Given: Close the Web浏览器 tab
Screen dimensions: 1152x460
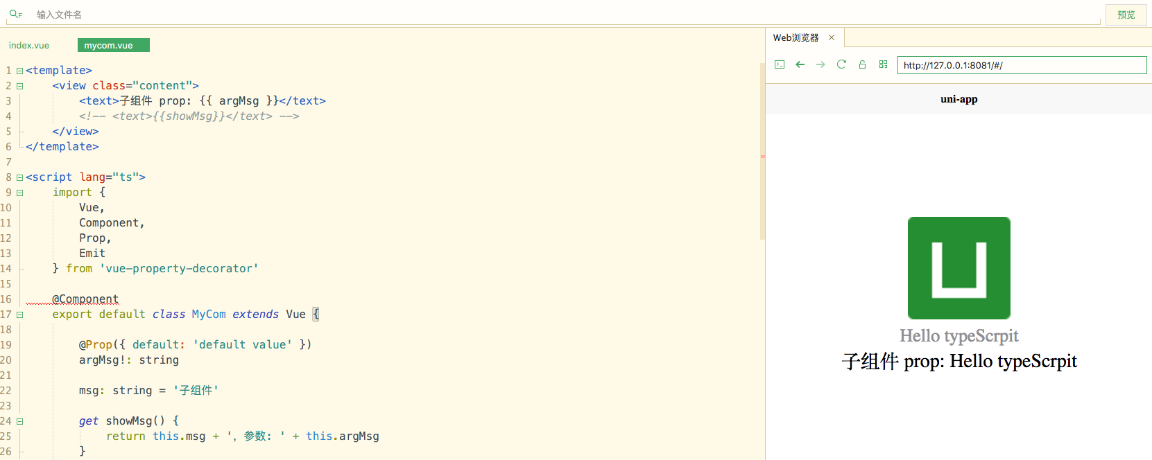Looking at the screenshot, I should 832,37.
